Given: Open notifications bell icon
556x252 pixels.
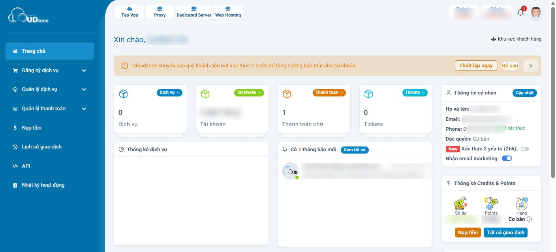Looking at the screenshot, I should (x=520, y=12).
